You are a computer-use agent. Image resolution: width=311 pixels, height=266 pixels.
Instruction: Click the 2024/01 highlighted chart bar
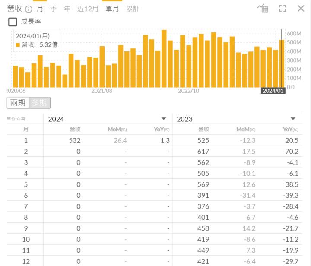282,63
